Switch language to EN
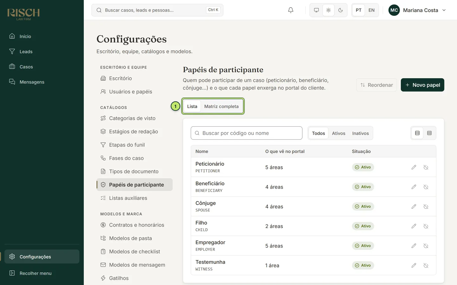The height and width of the screenshot is (285, 457). pos(371,10)
